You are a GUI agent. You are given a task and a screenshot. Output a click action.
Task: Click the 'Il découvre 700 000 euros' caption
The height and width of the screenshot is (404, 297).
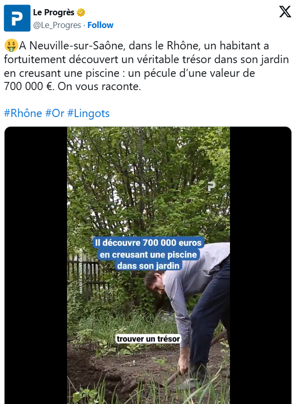148,243
